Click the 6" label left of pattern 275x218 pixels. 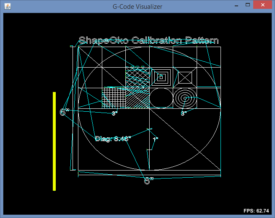coord(64,112)
